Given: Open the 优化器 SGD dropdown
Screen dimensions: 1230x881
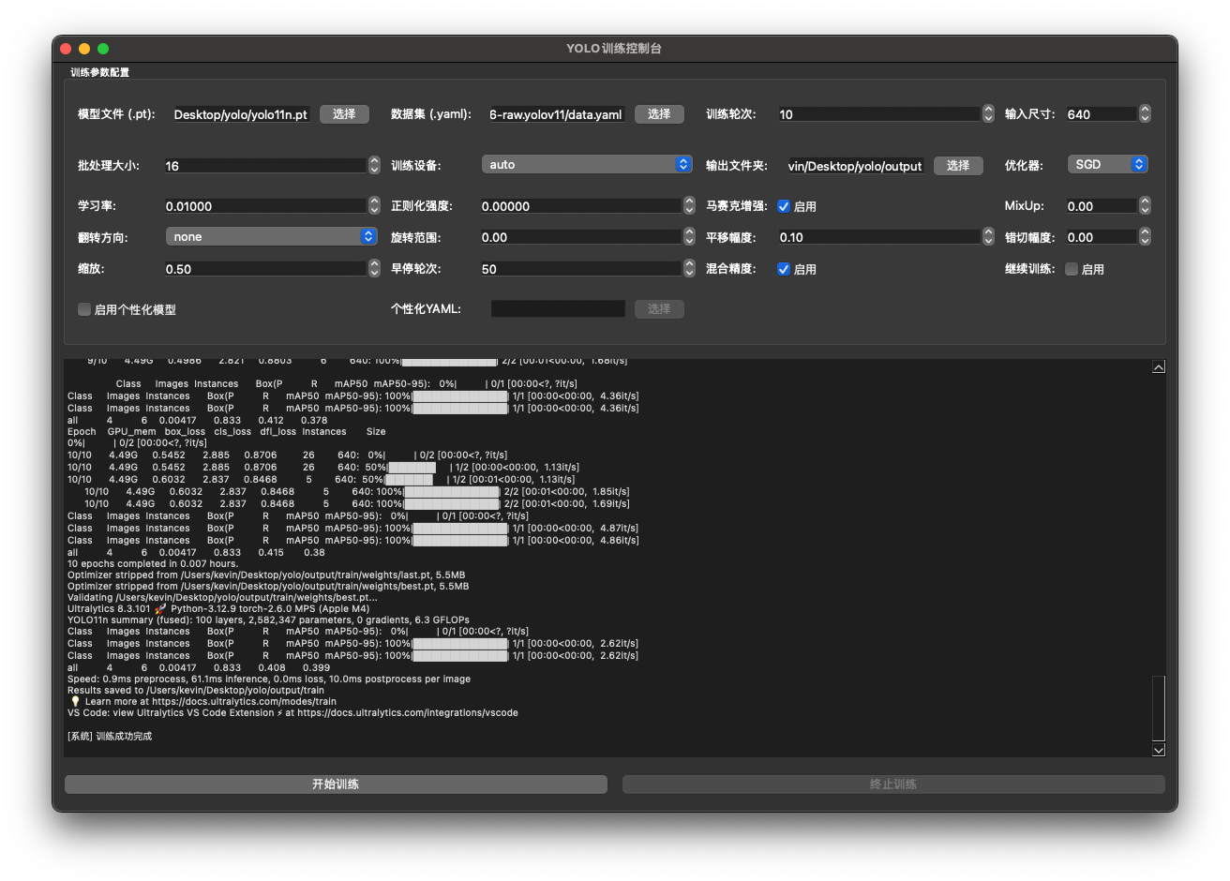Looking at the screenshot, I should tap(1107, 165).
